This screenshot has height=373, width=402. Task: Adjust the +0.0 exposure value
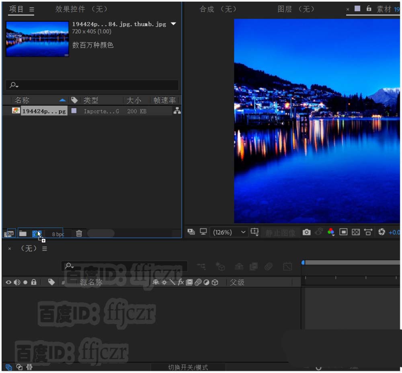[x=394, y=232]
